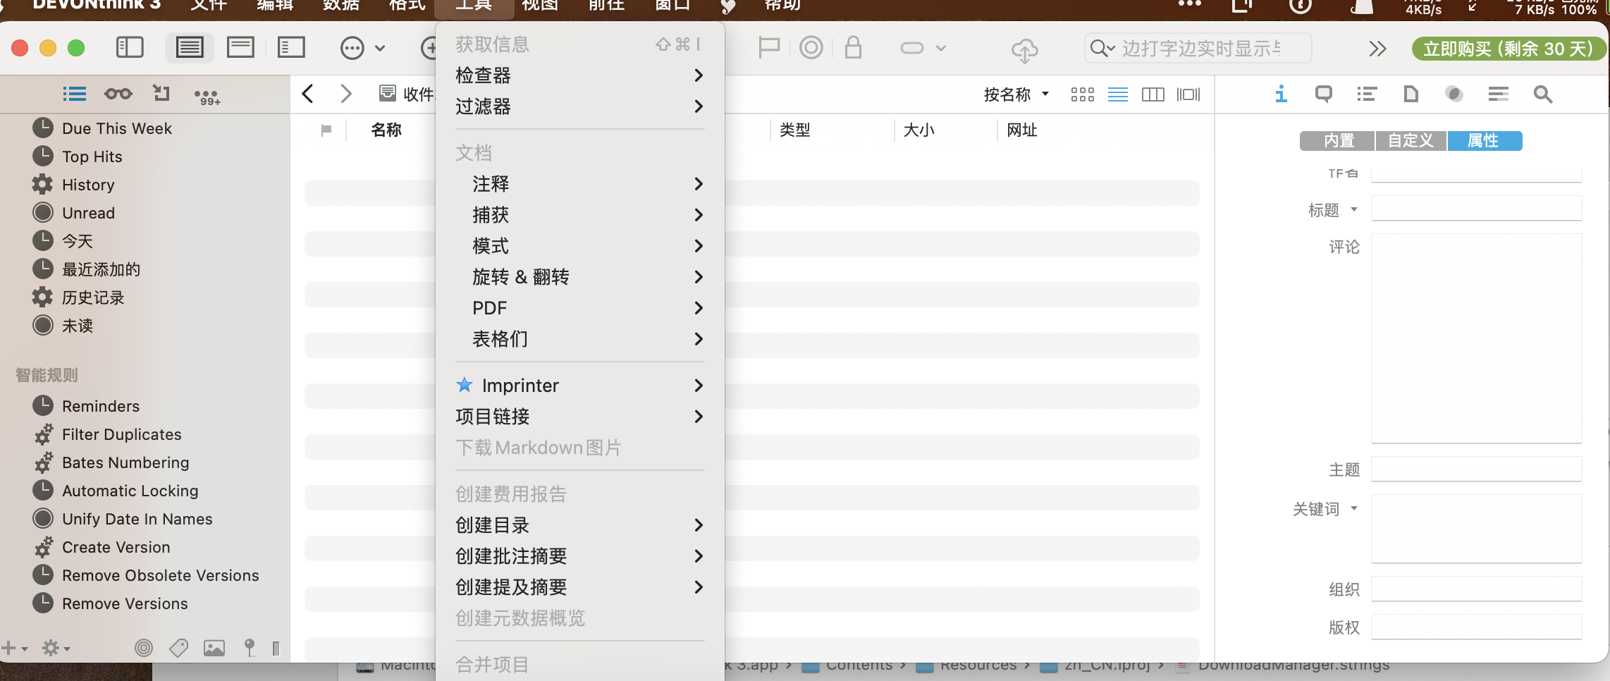The width and height of the screenshot is (1610, 681).
Task: Click the tags icon in sidebar footer
Action: click(179, 648)
